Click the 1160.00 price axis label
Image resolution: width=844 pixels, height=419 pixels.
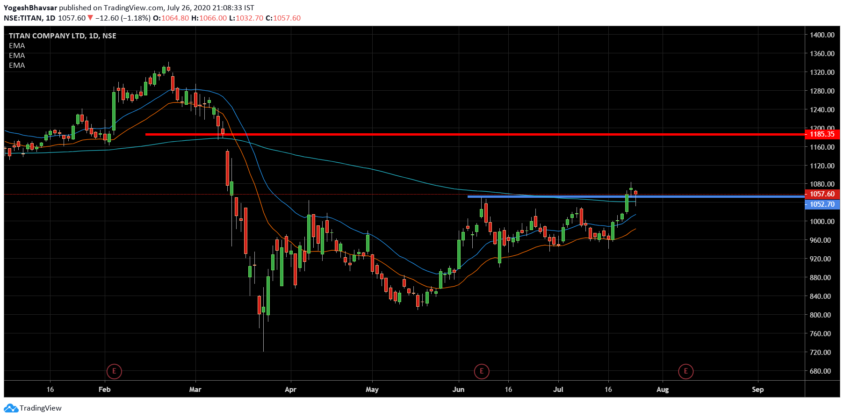click(x=822, y=147)
